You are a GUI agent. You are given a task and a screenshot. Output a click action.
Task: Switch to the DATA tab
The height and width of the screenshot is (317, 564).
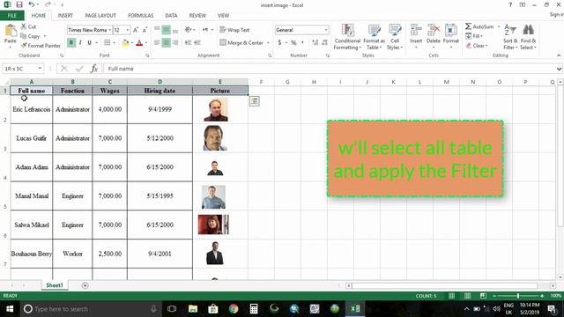point(171,16)
